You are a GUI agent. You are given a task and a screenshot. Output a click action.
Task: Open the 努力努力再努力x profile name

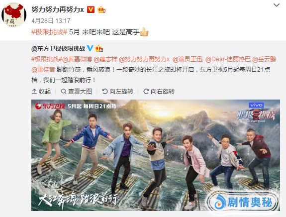pos(58,9)
